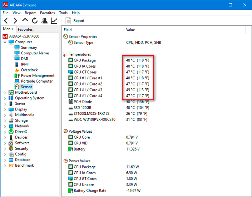
Task: Select Computer Name in the tree
Action: pyautogui.click(x=35, y=53)
